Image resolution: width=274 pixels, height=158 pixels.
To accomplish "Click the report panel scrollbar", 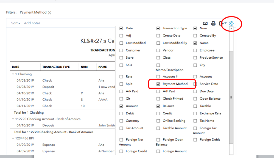I will [x=231, y=97].
